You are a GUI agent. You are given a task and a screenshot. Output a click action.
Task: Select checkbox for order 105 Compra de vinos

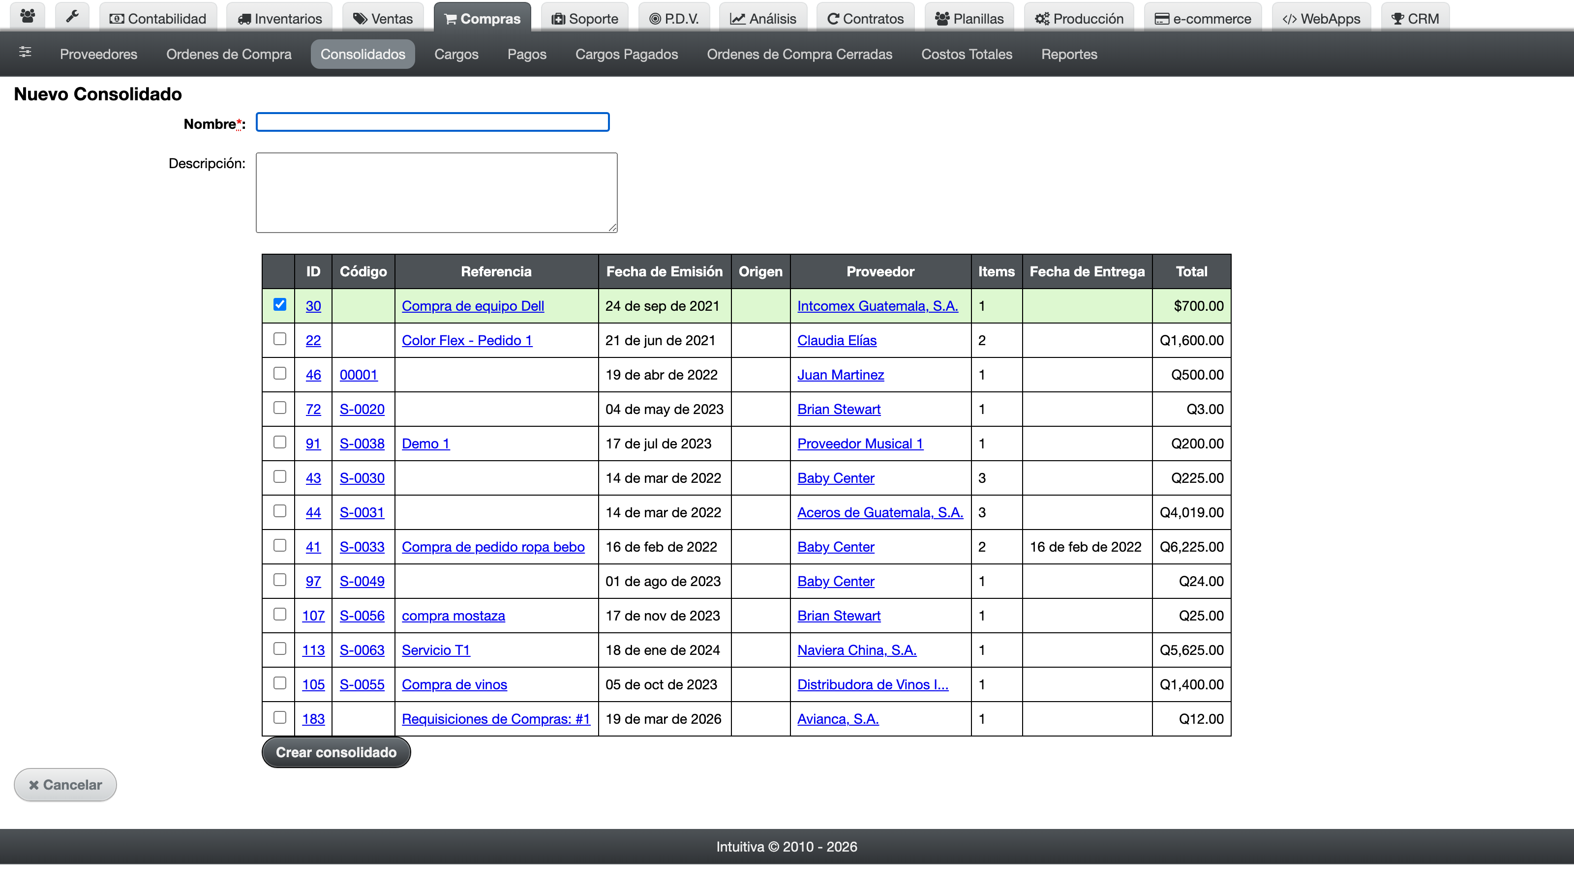click(x=279, y=683)
